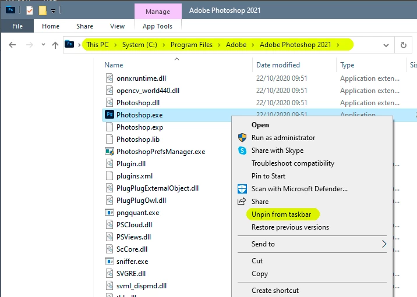Select the plugins.xml file icon

coord(109,176)
